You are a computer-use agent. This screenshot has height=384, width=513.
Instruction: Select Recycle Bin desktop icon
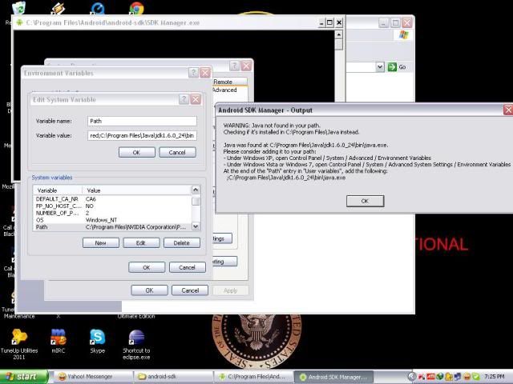click(19, 8)
